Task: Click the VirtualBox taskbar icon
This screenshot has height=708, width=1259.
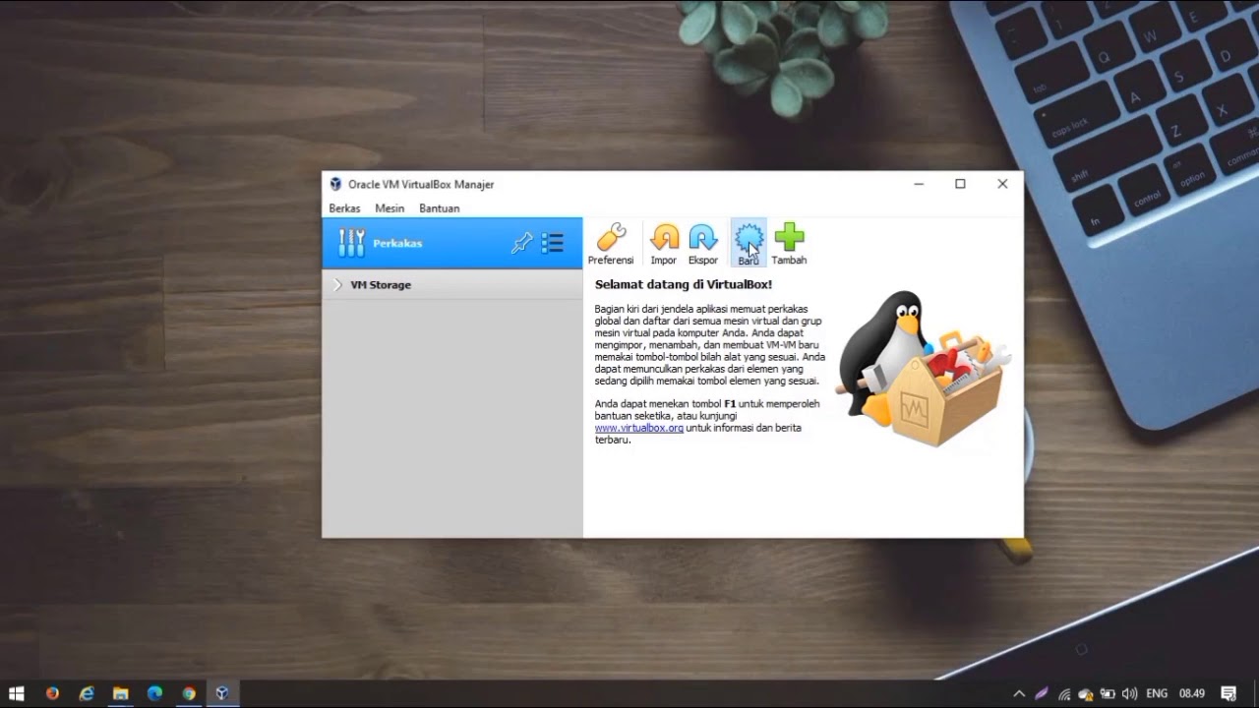Action: click(222, 693)
